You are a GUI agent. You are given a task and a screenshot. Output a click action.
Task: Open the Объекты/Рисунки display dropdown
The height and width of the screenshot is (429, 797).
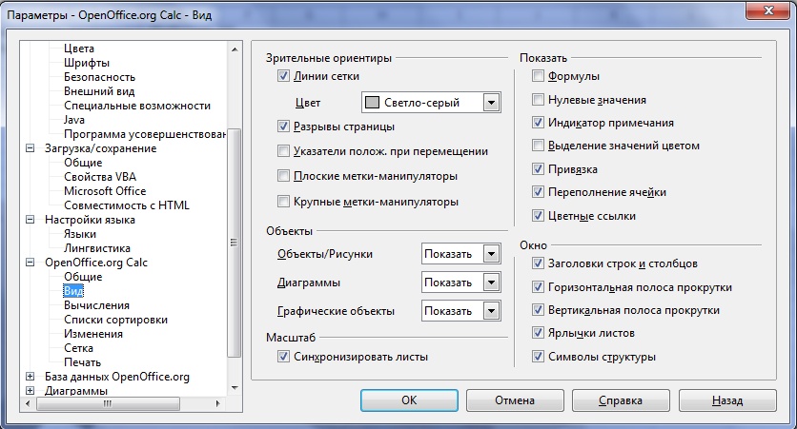[491, 254]
